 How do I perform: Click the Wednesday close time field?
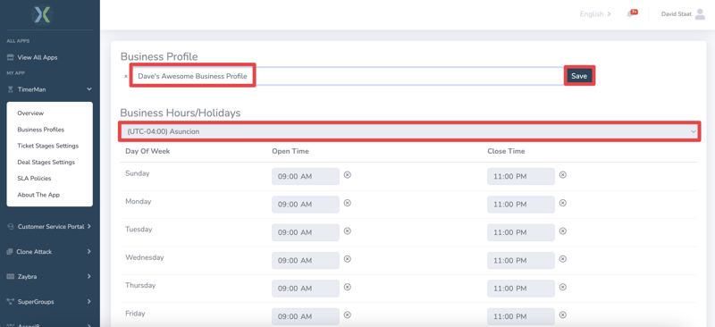[x=521, y=260]
